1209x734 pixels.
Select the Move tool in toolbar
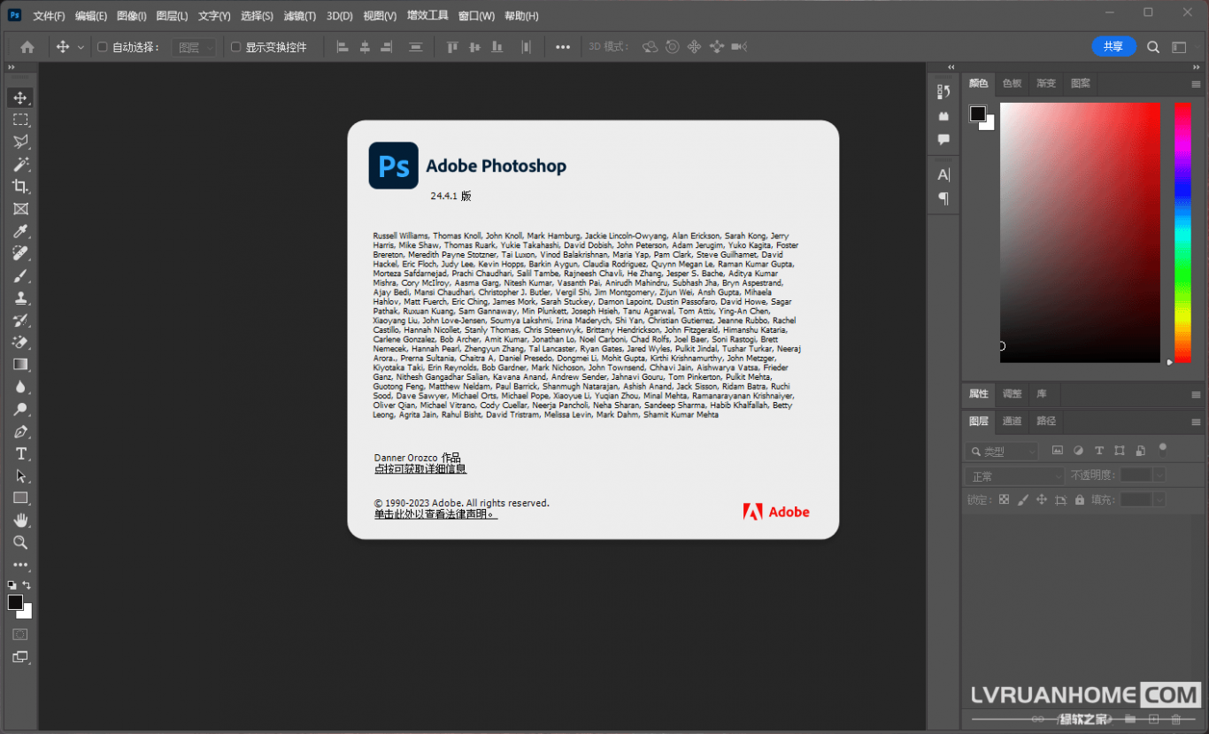click(x=20, y=97)
